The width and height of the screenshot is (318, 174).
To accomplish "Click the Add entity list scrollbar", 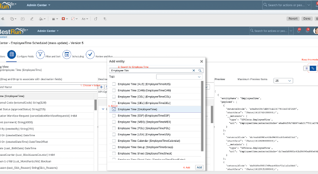I will point(202,116).
